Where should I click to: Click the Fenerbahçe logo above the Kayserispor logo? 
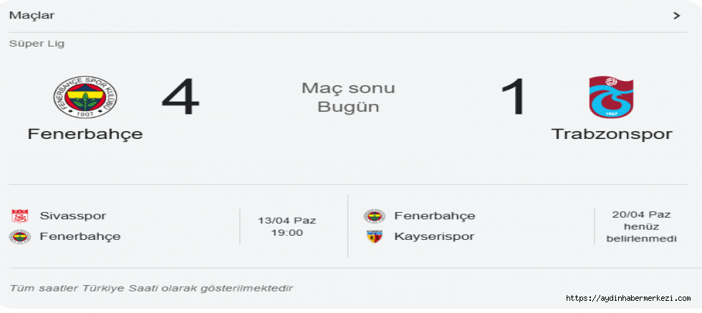(x=374, y=216)
